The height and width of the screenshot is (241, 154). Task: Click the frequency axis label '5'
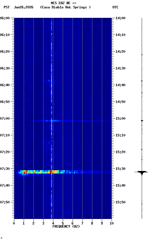click(x=63, y=223)
